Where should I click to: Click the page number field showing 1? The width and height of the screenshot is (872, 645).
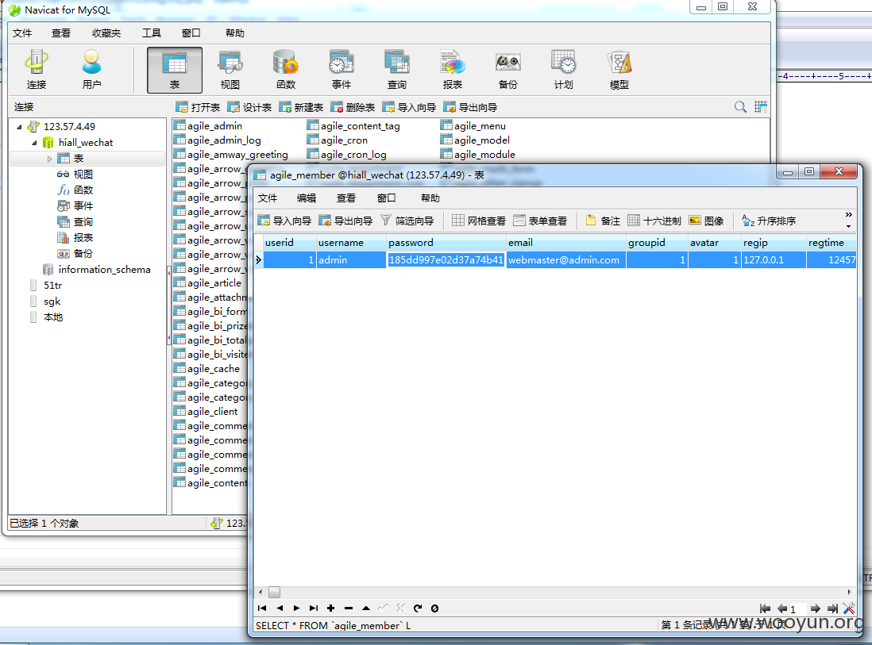(798, 609)
